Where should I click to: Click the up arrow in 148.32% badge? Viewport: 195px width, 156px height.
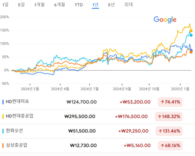pyautogui.click(x=160, y=117)
